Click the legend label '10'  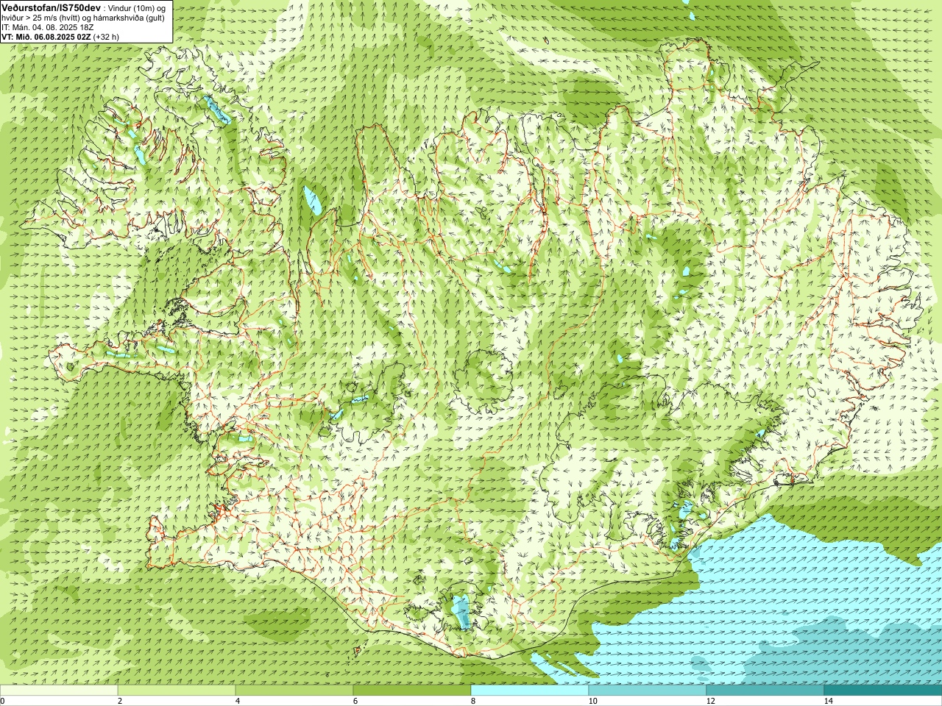(592, 701)
